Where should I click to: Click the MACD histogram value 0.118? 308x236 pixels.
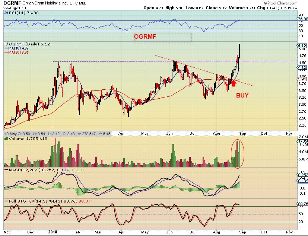click(x=78, y=170)
